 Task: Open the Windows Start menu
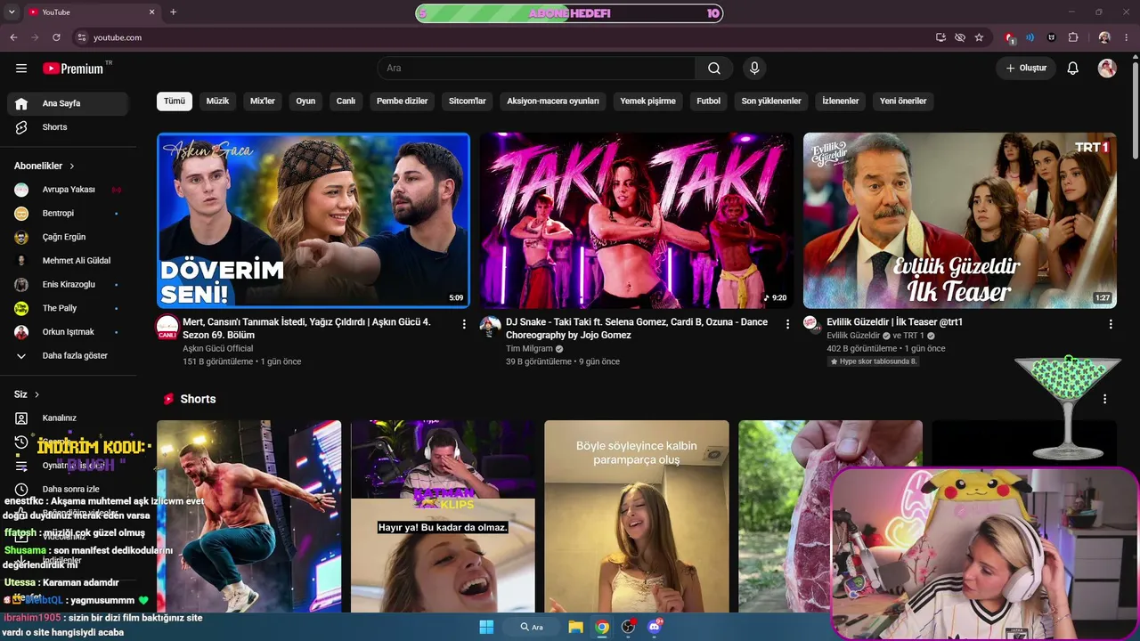(486, 627)
